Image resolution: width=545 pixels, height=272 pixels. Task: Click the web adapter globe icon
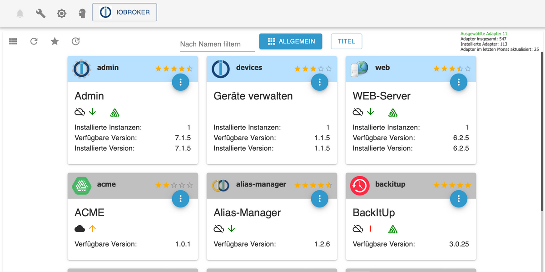(359, 69)
